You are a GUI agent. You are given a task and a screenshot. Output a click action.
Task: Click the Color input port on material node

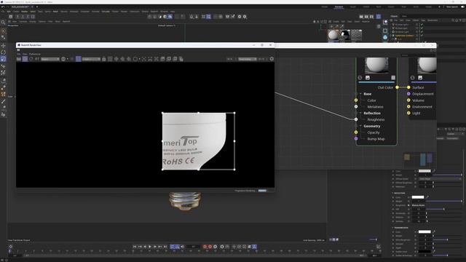click(356, 100)
